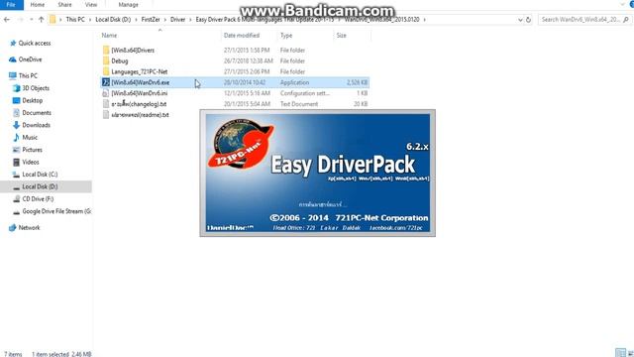Image resolution: width=634 pixels, height=357 pixels.
Task: Sort by Name column header
Action: 109,36
